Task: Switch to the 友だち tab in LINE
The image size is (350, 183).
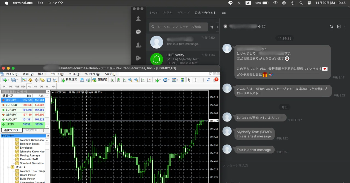Action: (168, 13)
